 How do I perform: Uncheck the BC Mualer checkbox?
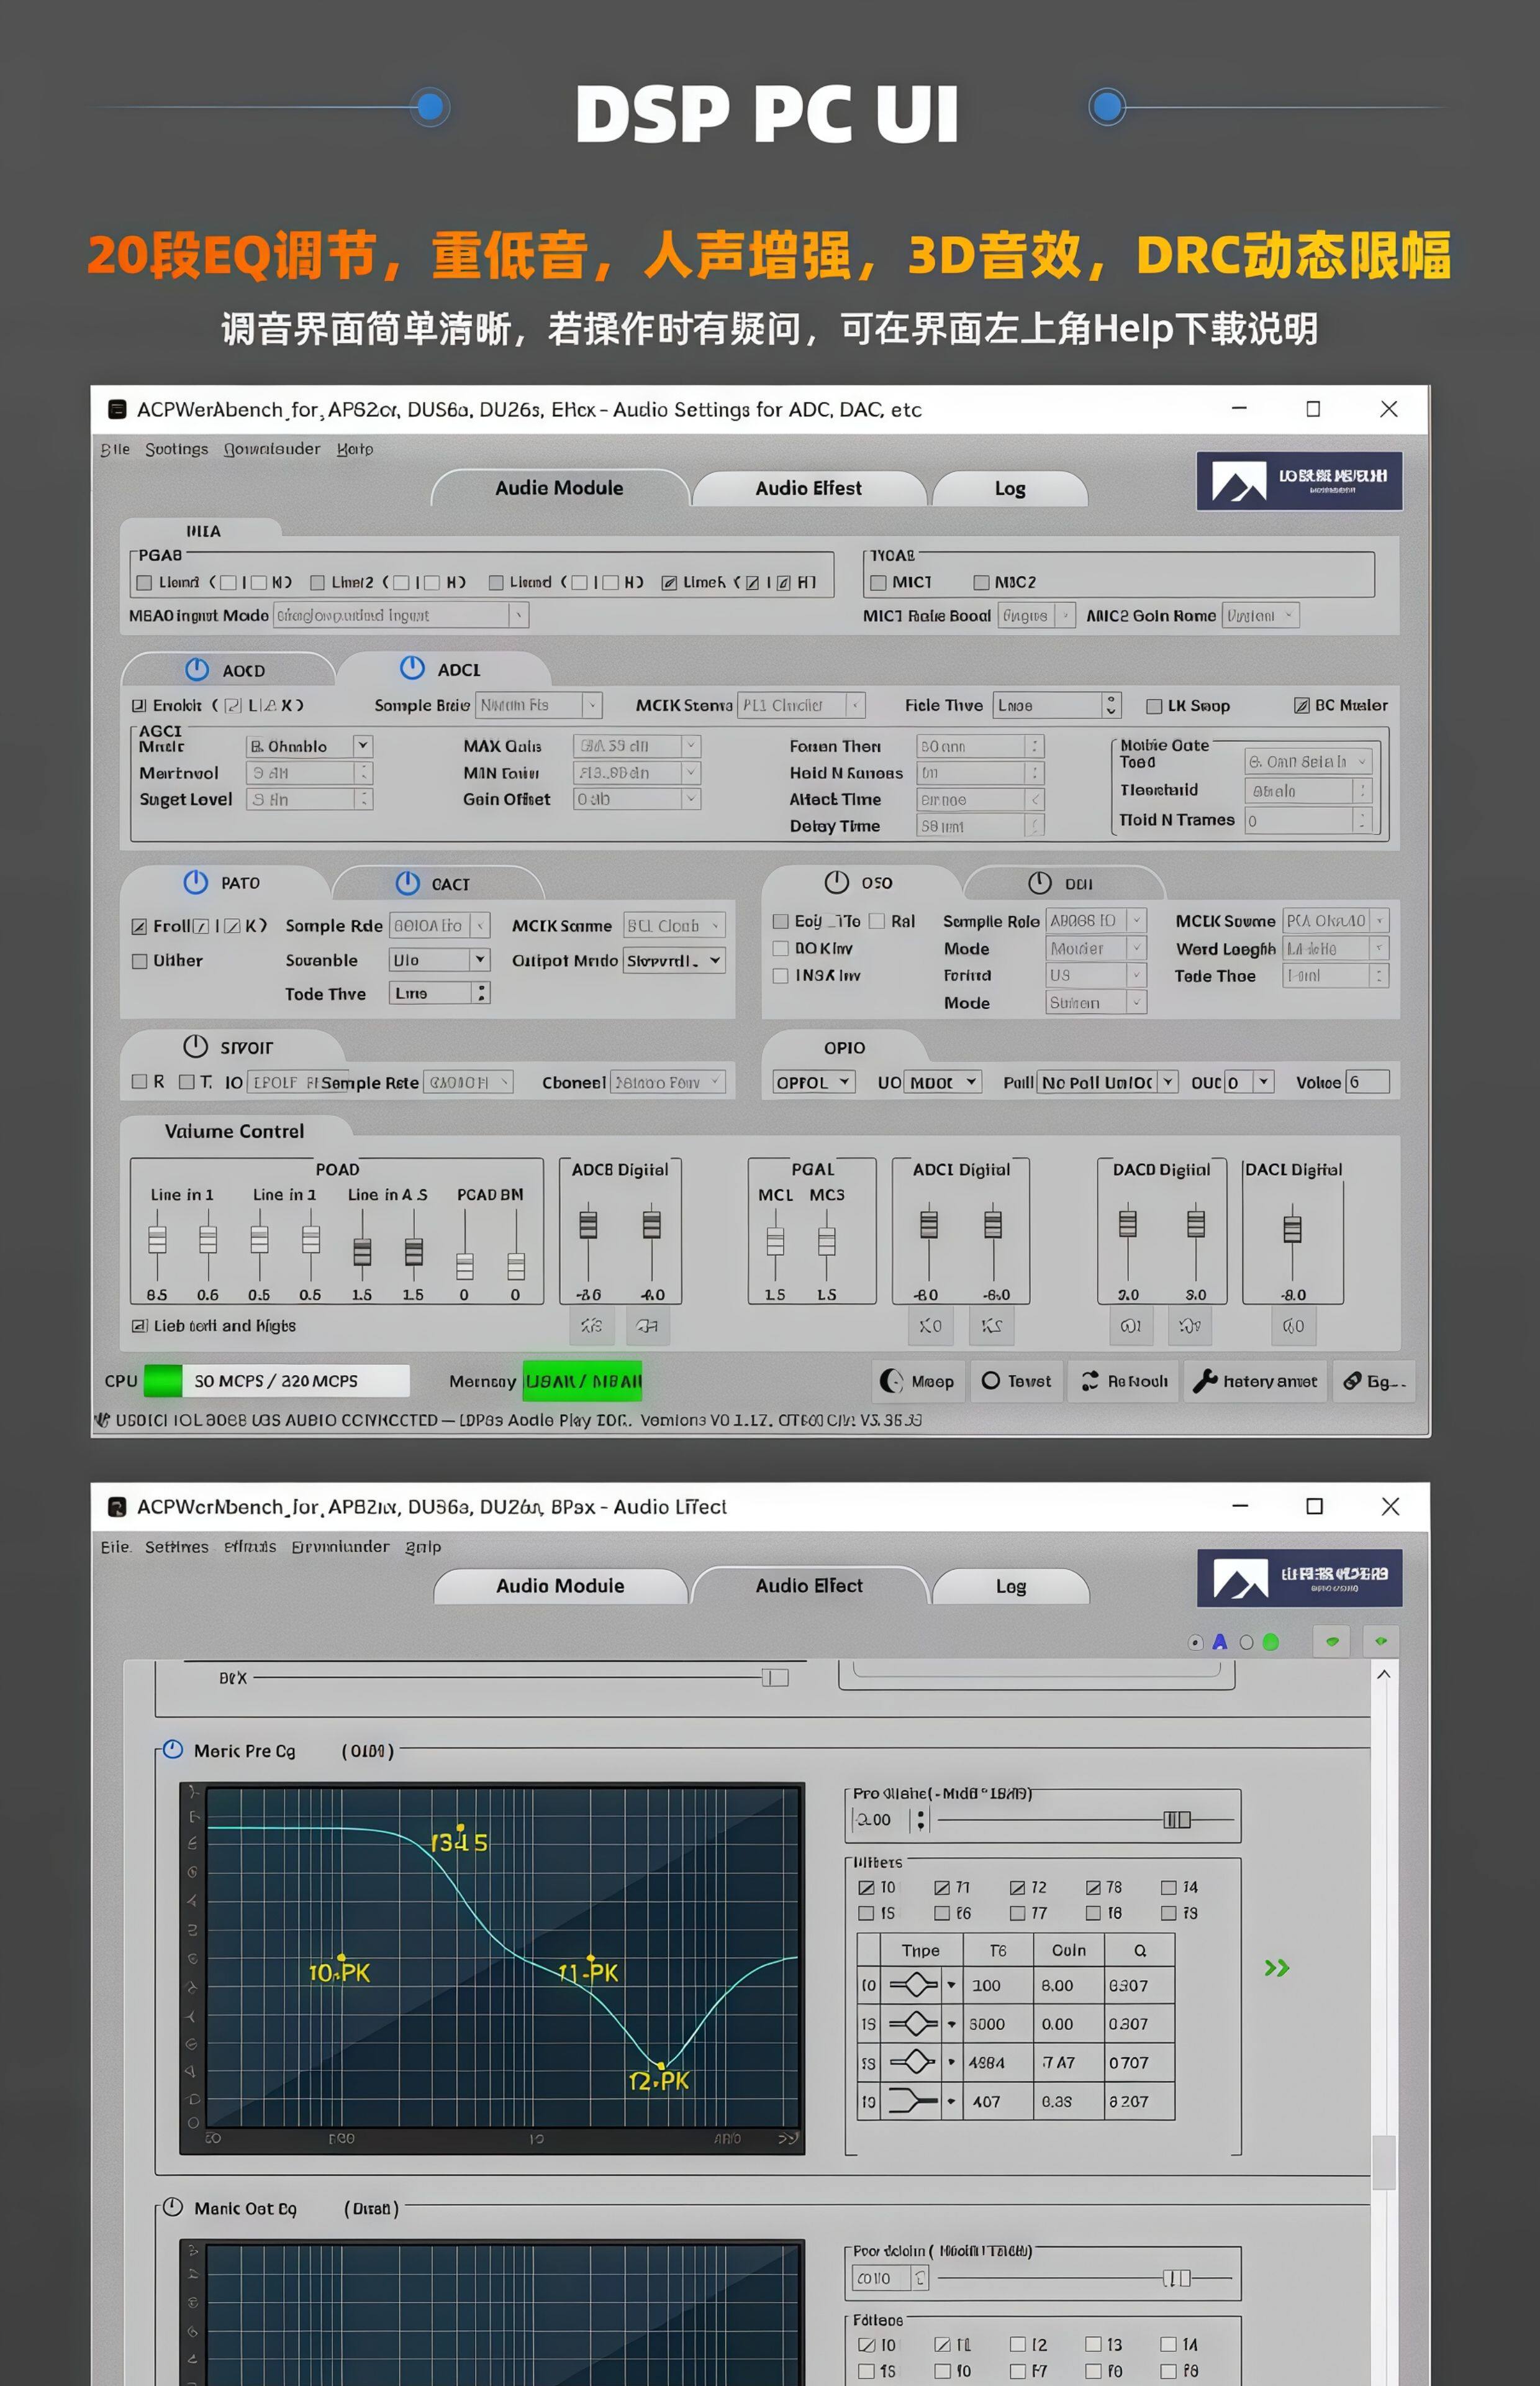point(1301,705)
